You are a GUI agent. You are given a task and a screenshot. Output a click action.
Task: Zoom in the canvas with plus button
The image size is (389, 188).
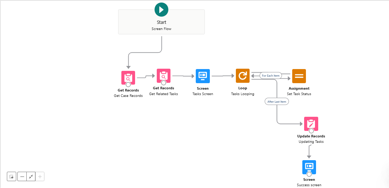(40, 176)
